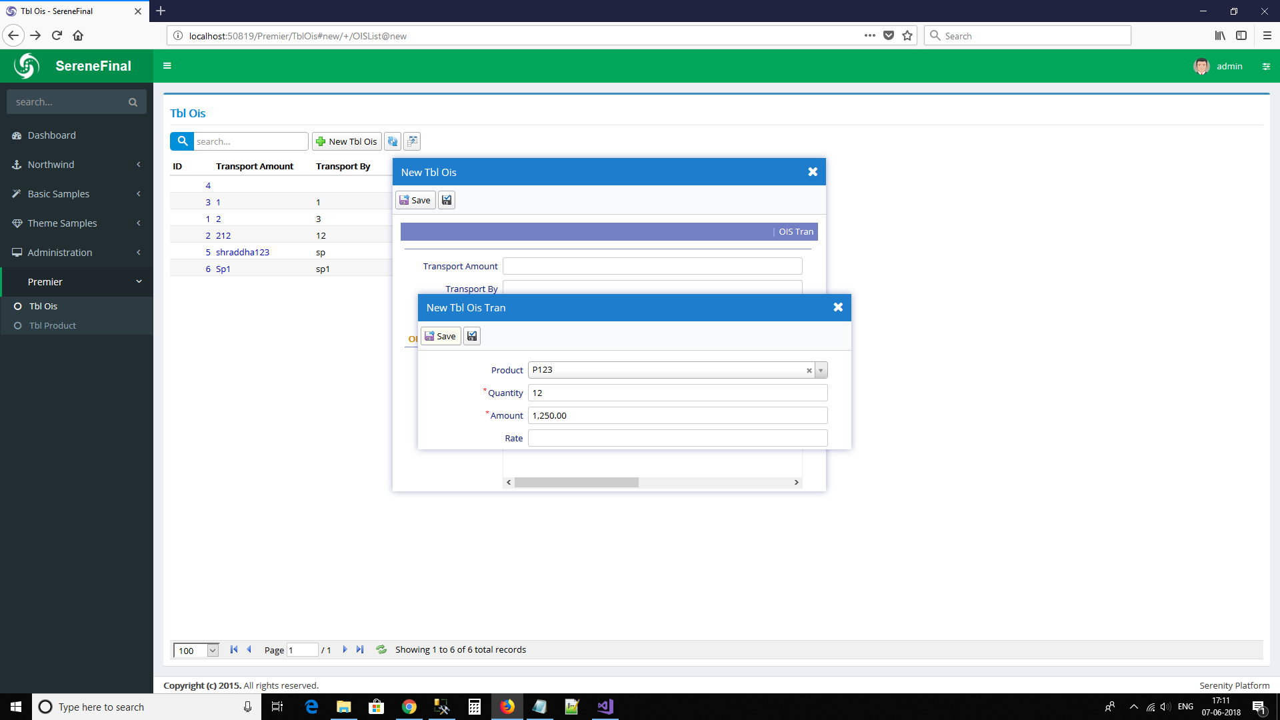Toggle the sidebar hamburger menu
The height and width of the screenshot is (720, 1280).
(167, 66)
